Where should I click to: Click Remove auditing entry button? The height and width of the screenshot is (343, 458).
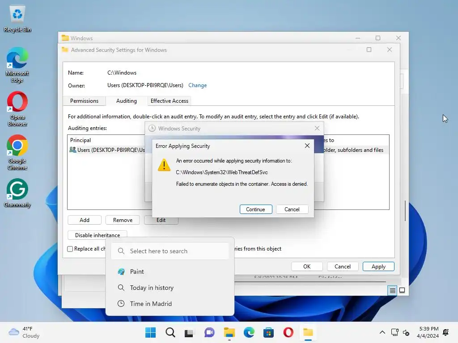[123, 220]
